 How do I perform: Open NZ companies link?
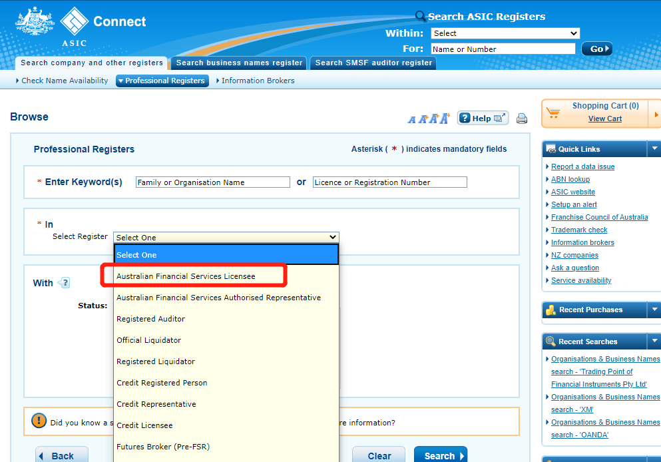click(x=574, y=255)
